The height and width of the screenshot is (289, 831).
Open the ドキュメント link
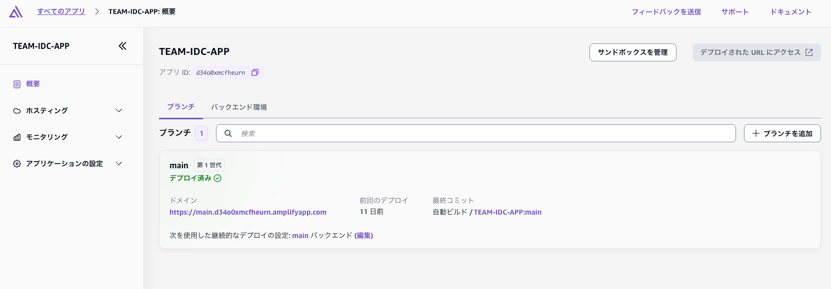tap(791, 12)
